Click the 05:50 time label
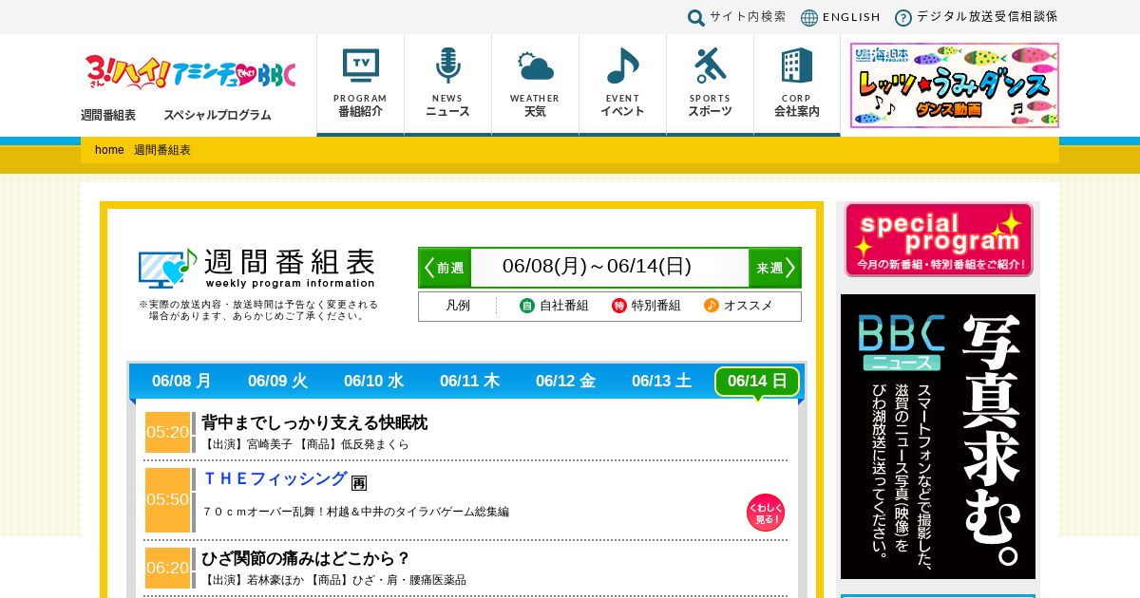Screen dimensions: 1140x598 point(167,499)
